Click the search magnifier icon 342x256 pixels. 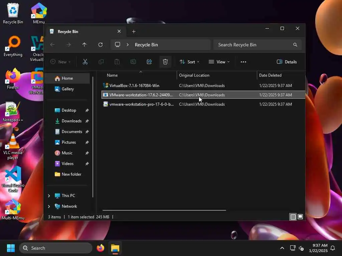click(x=295, y=45)
